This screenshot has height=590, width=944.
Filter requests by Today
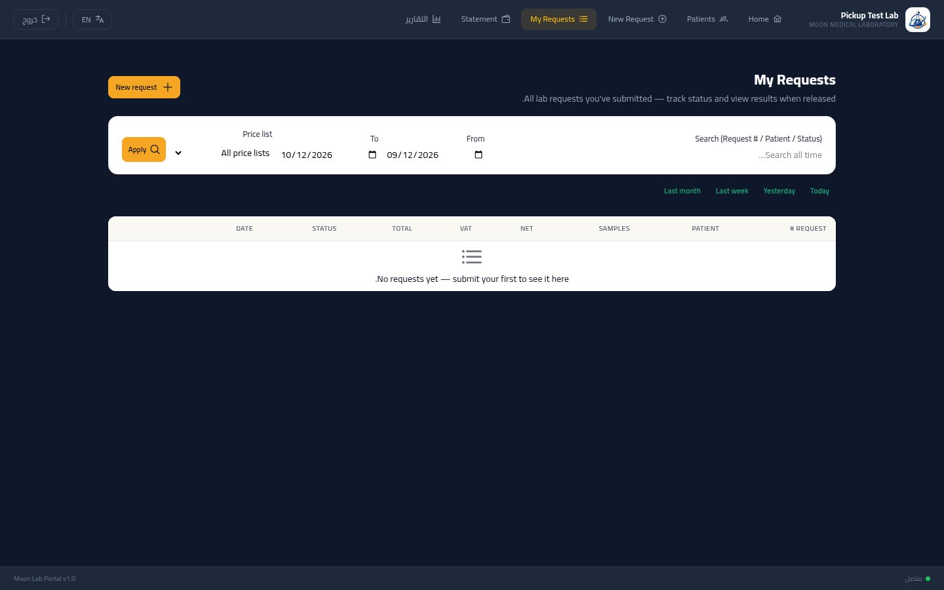tap(819, 191)
